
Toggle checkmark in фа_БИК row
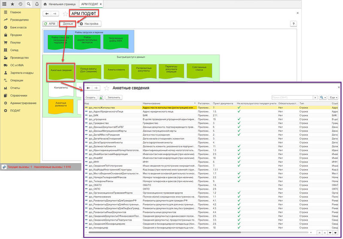239,116
